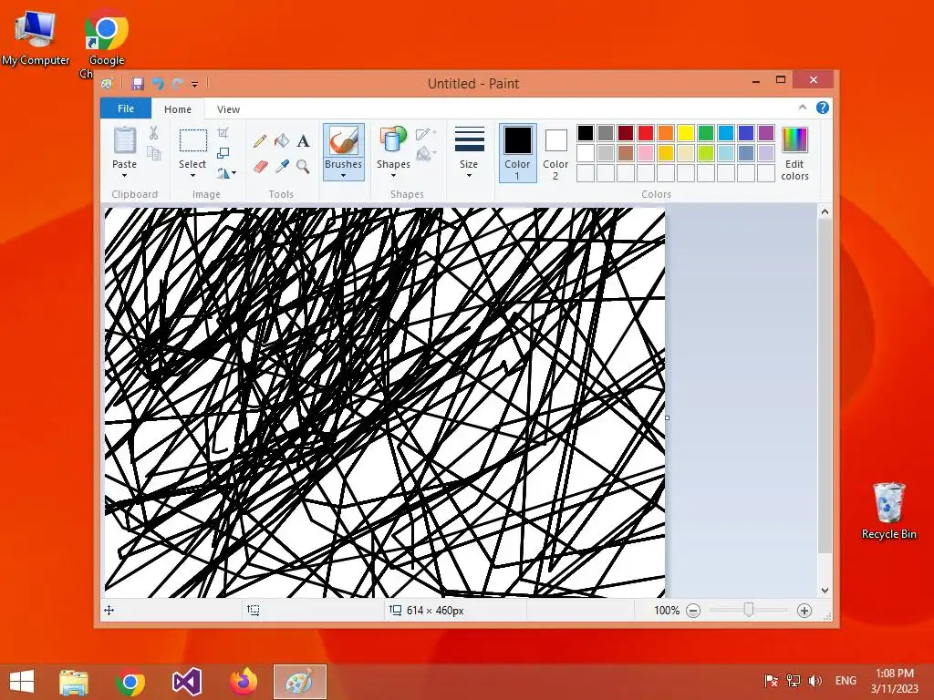Activate Color 2 selector
934x700 pixels.
(555, 153)
